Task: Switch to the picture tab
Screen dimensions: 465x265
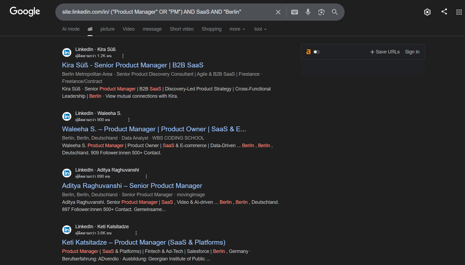Action: [108, 29]
